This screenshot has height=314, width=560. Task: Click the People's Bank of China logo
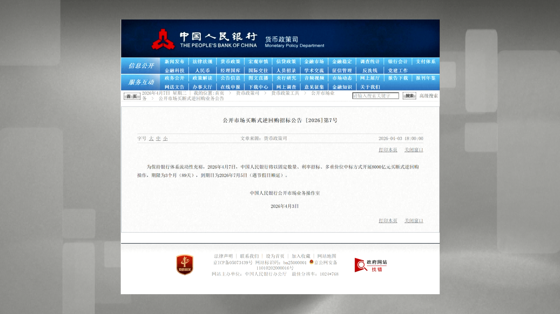[x=163, y=40]
